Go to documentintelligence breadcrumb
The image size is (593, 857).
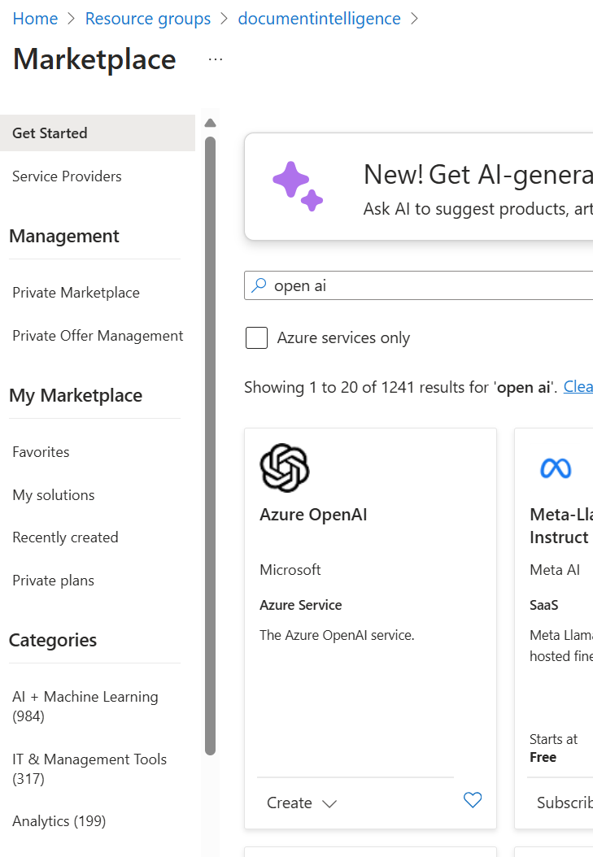319,19
